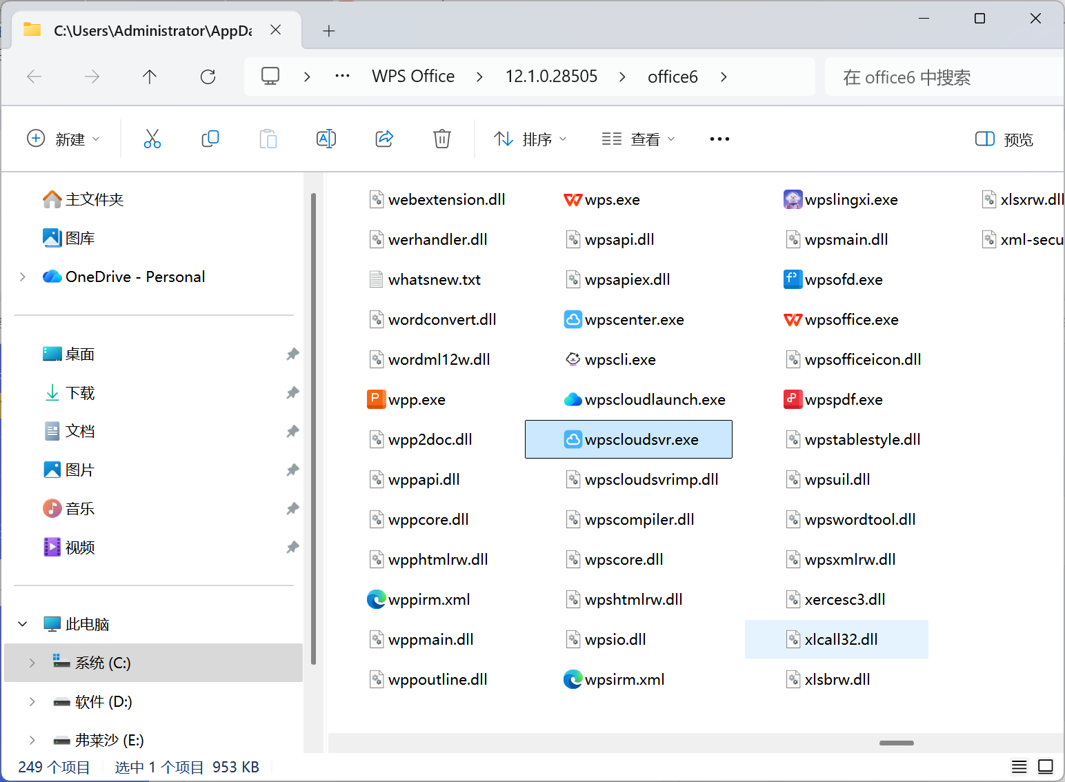Click the Copy icon in toolbar

coord(210,139)
